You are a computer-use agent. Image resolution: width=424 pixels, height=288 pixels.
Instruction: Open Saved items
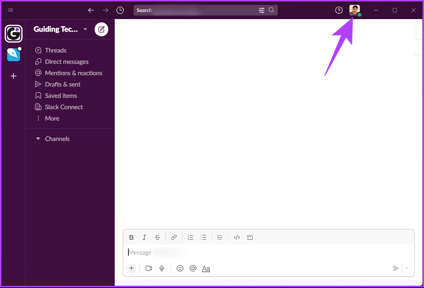[61, 96]
